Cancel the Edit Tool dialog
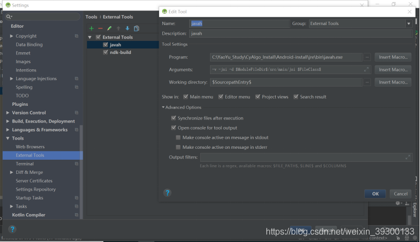The width and height of the screenshot is (420, 242). (x=400, y=194)
